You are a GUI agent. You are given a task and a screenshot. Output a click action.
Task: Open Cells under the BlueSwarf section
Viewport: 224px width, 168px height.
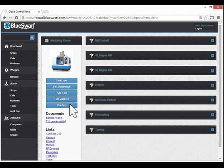pos(13,58)
